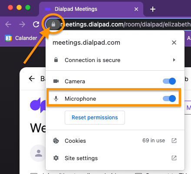Reload the page with refresh icon

36,24
